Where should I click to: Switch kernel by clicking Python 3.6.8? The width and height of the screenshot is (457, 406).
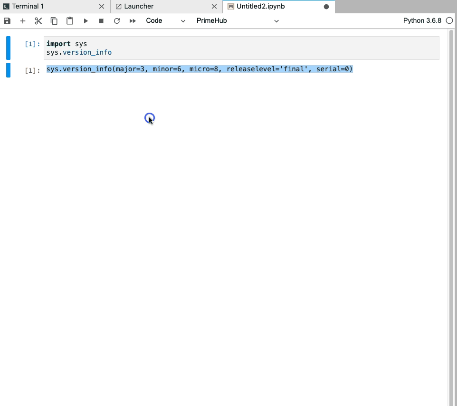tap(422, 21)
